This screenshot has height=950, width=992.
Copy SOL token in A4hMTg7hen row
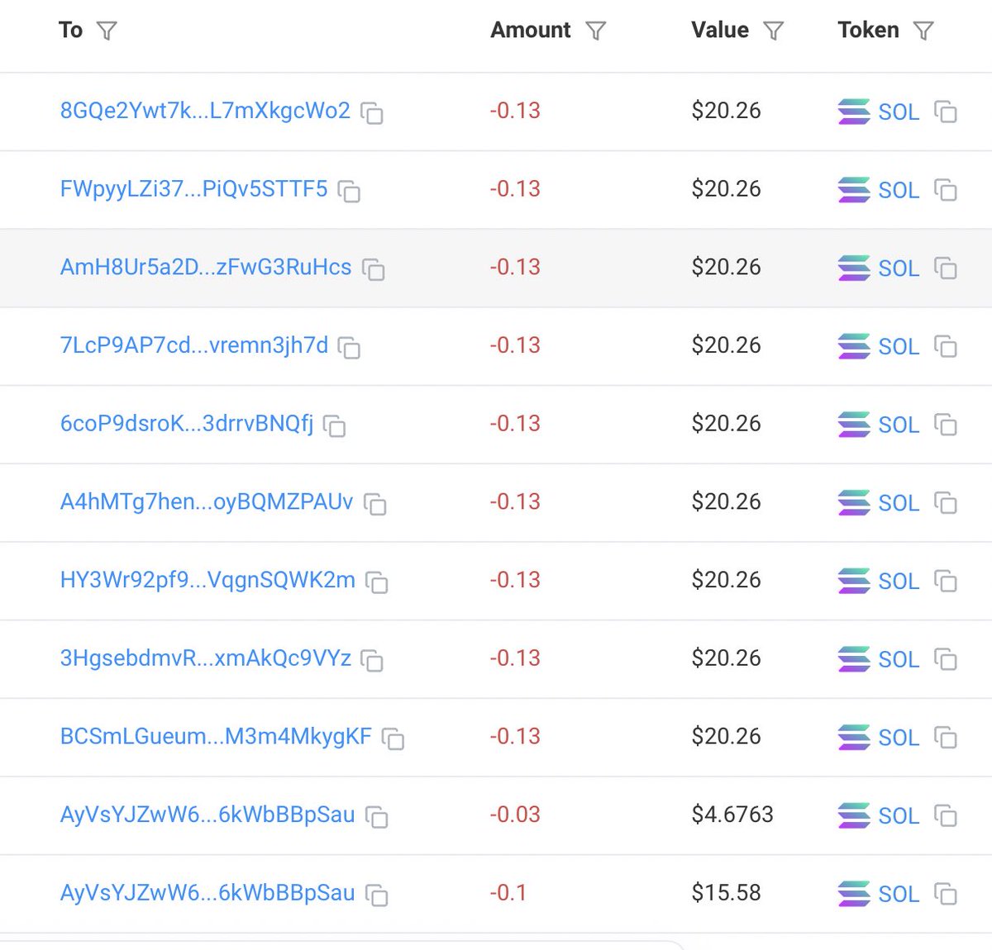[x=946, y=503]
